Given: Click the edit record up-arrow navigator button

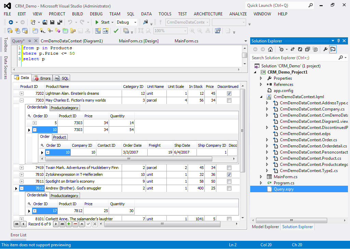Looking at the screenshot, I should [82, 224].
